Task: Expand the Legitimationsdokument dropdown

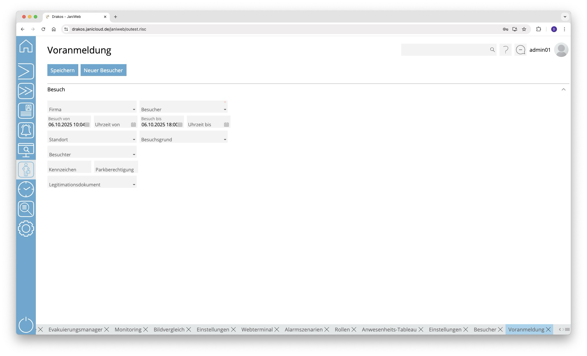Action: click(134, 185)
